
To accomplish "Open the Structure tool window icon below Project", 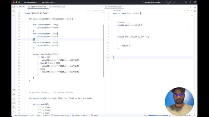I will click(14, 11).
